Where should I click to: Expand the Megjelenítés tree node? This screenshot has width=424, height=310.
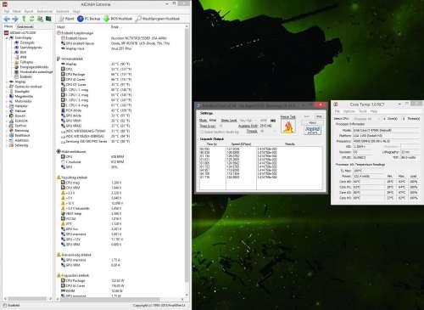[7, 96]
